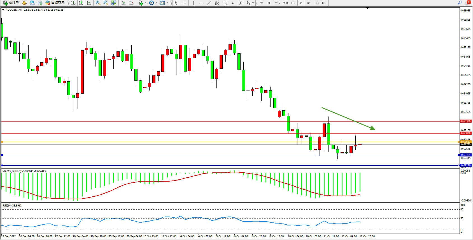Viewport: 473px width, 240px height.
Task: Switch to the M15 timeframe
Action: [277, 3]
